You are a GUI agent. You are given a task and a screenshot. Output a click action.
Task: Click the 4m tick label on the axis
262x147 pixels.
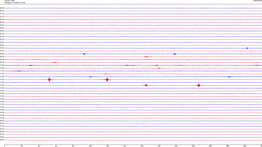point(39,146)
